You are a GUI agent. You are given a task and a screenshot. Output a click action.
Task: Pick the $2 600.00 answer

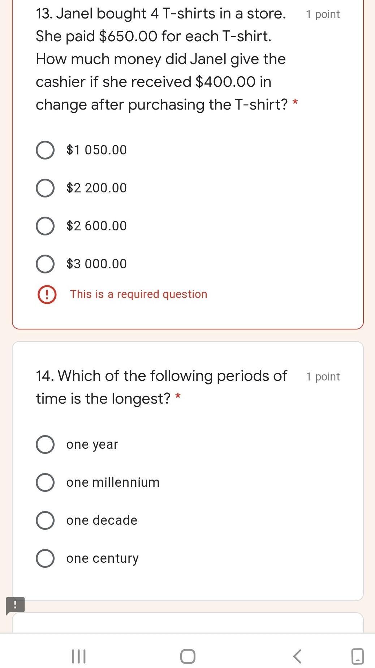point(45,226)
